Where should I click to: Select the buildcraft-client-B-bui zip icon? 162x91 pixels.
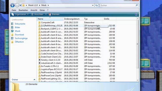pos(39,35)
